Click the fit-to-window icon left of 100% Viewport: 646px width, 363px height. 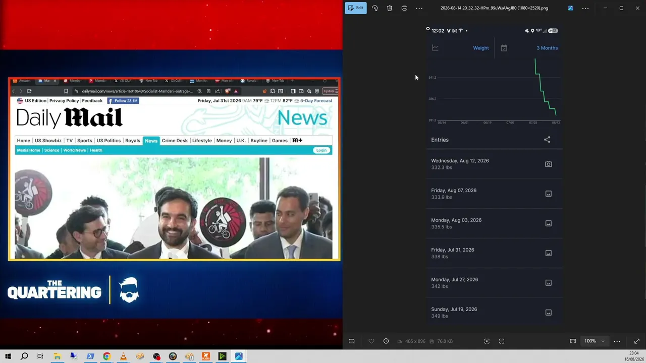[573, 341]
